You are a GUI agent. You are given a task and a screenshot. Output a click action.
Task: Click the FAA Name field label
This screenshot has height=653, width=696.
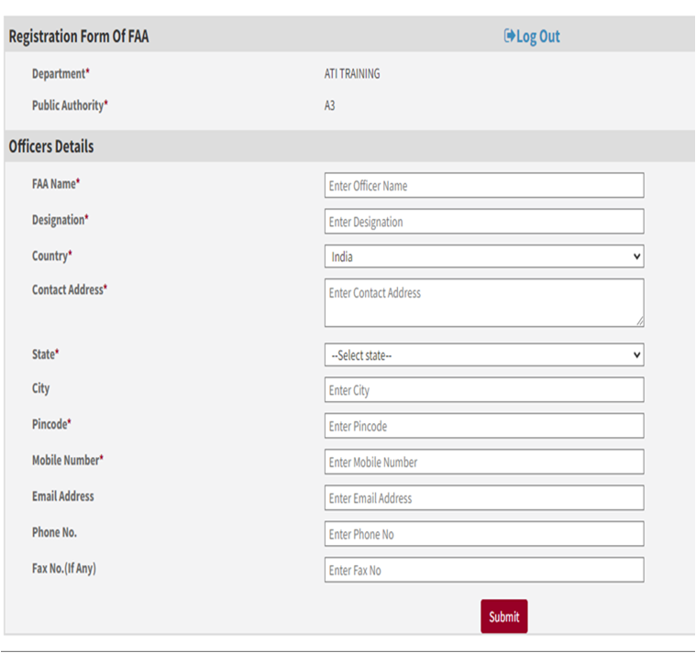click(x=55, y=184)
